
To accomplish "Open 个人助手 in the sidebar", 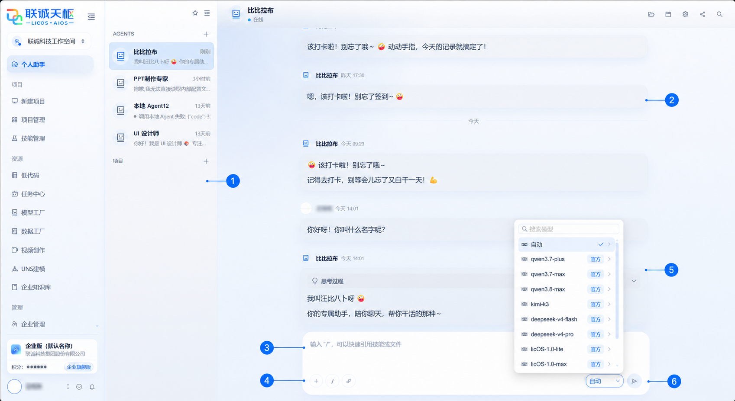I will tap(50, 64).
